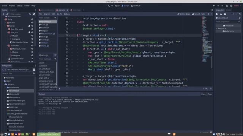
Task: Open the system menu in the taskbar
Action: coord(2,134)
